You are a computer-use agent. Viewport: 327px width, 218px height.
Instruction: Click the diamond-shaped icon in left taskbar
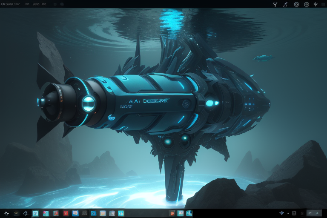(x=26, y=213)
